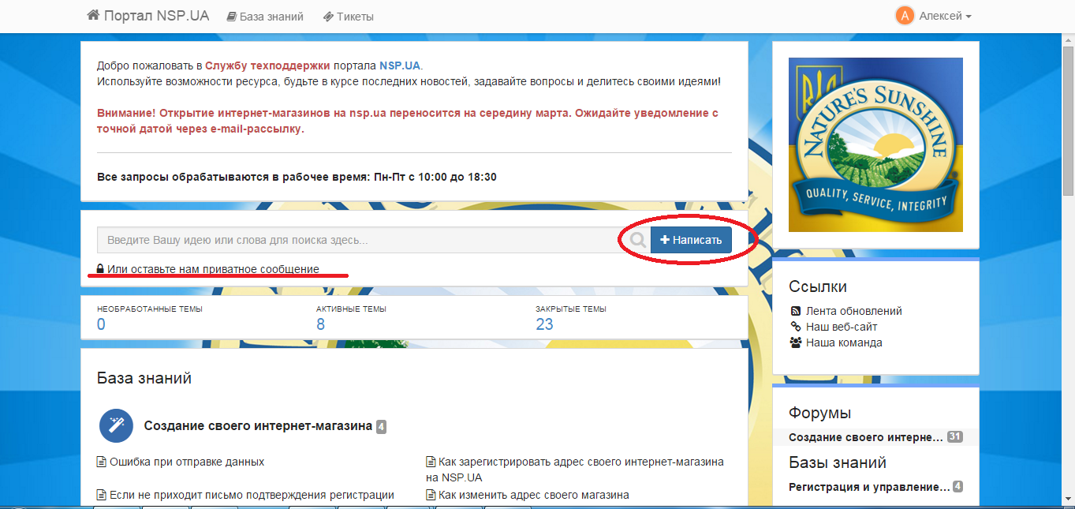Image resolution: width=1075 pixels, height=509 pixels.
Task: Open article Как зарегистрировать адрес своего интернет-магазина
Action: point(575,470)
